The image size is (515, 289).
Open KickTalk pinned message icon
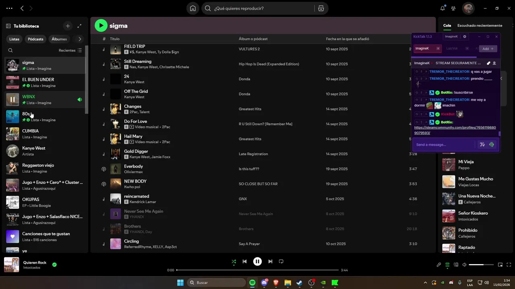pyautogui.click(x=488, y=63)
